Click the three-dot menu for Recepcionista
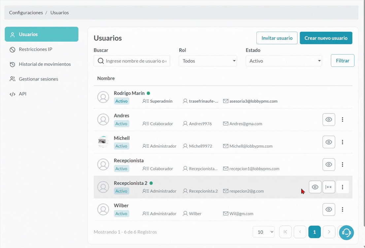Screen dimensions: 365x248 click(x=342, y=164)
